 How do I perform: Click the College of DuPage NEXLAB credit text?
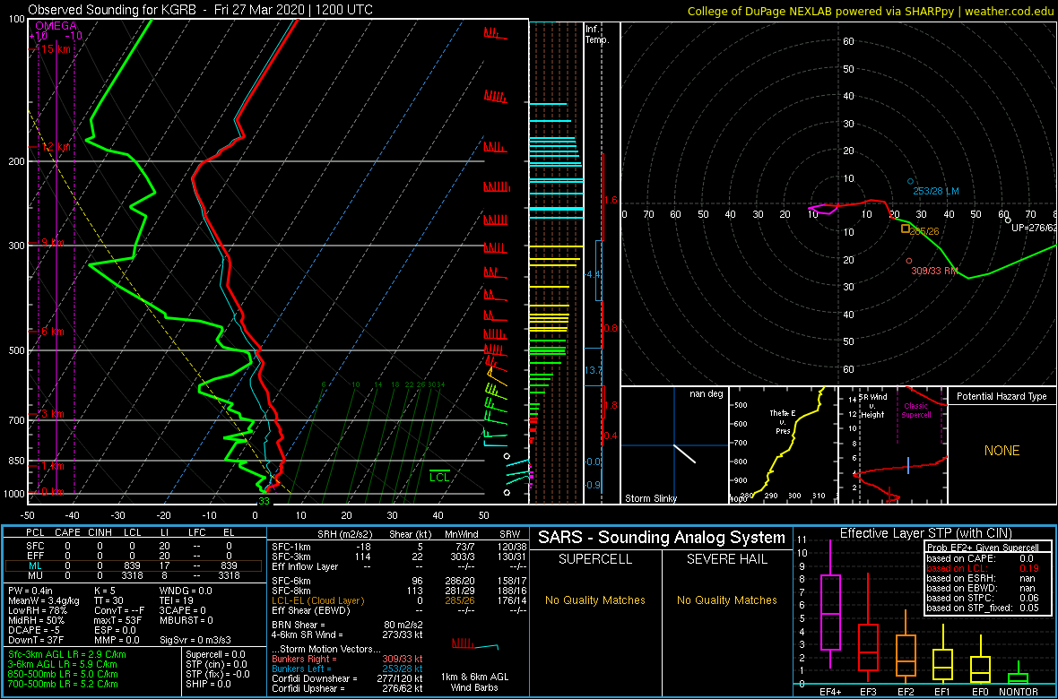click(x=871, y=11)
